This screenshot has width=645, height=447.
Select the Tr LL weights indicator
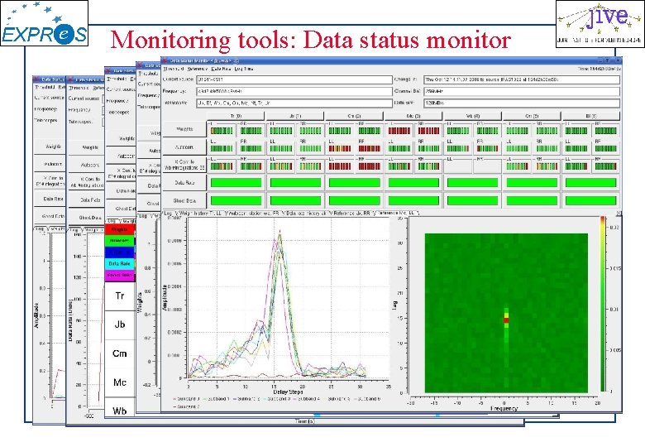click(222, 131)
